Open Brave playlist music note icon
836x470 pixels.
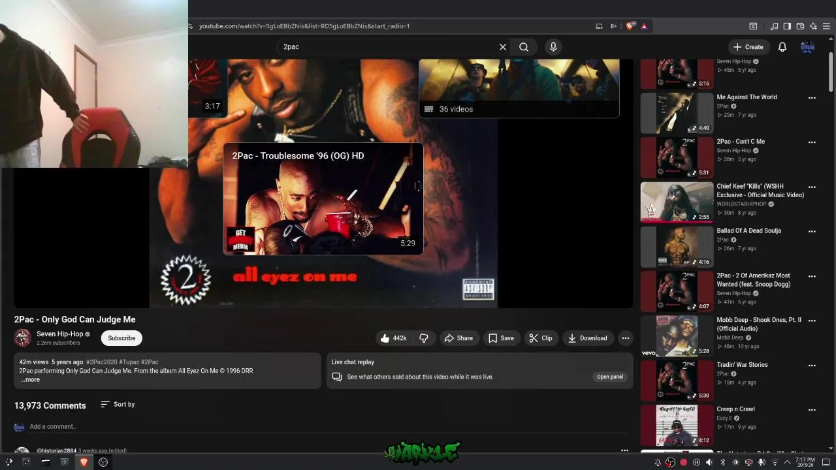pos(774,26)
